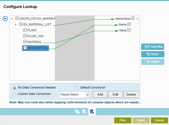Open the Please Select dropdown
Screen dimensions: 169x125
click(75, 94)
